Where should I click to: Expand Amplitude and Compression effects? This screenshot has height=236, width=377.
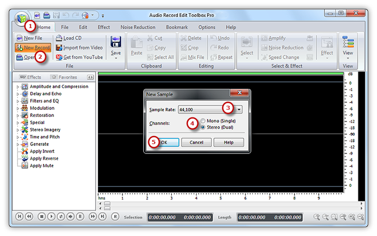point(18,87)
